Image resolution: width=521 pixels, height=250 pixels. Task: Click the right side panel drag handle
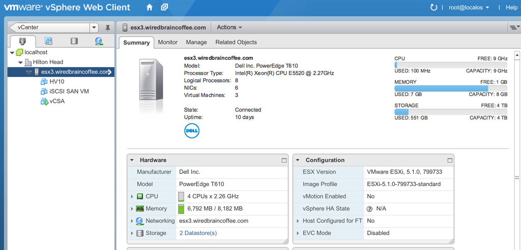(517, 178)
